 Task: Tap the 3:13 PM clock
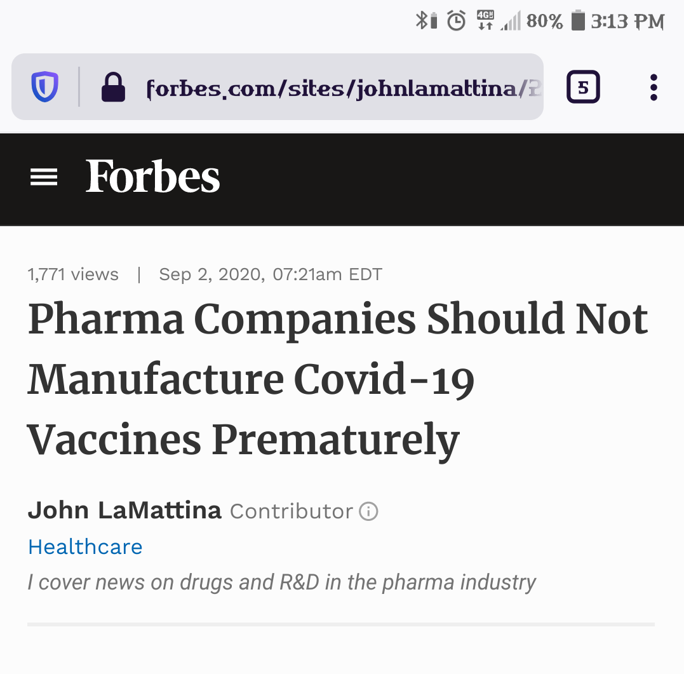[x=627, y=22]
